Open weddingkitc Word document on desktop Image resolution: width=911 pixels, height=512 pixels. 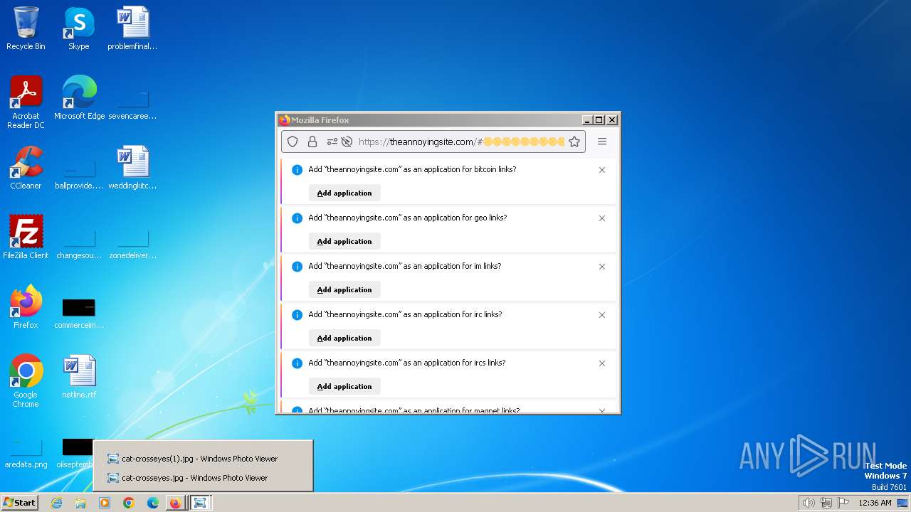132,168
